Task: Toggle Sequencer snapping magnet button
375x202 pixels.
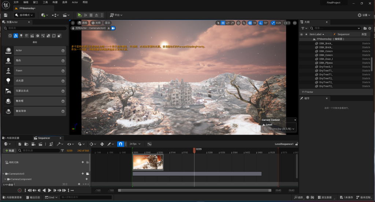Action: pos(120,144)
